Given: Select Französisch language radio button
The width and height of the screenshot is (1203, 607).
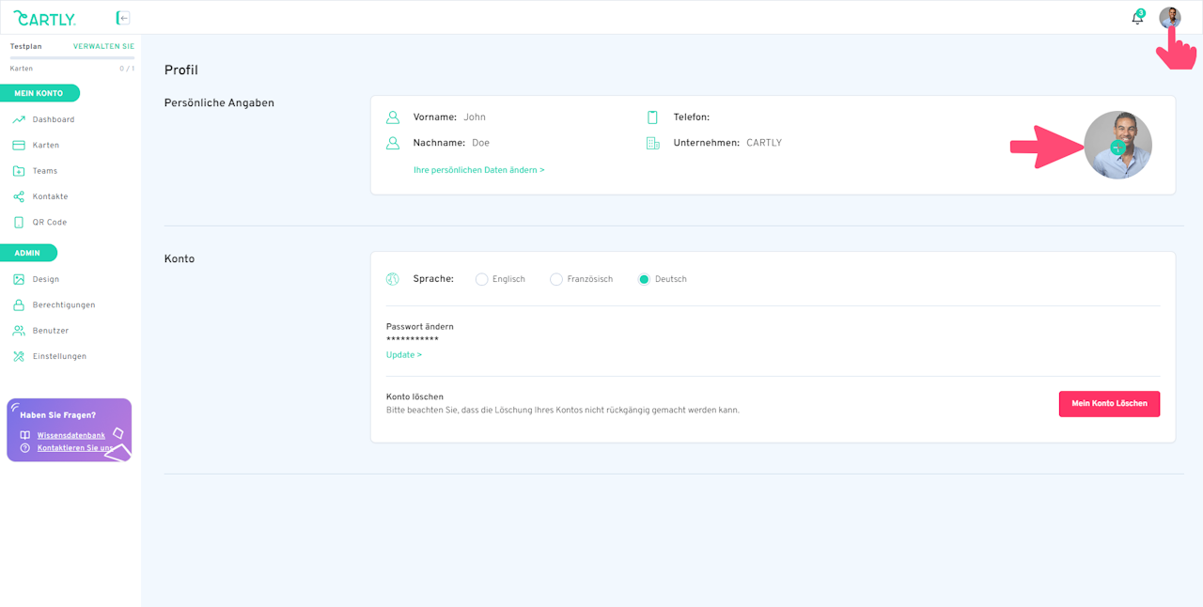Looking at the screenshot, I should [556, 279].
